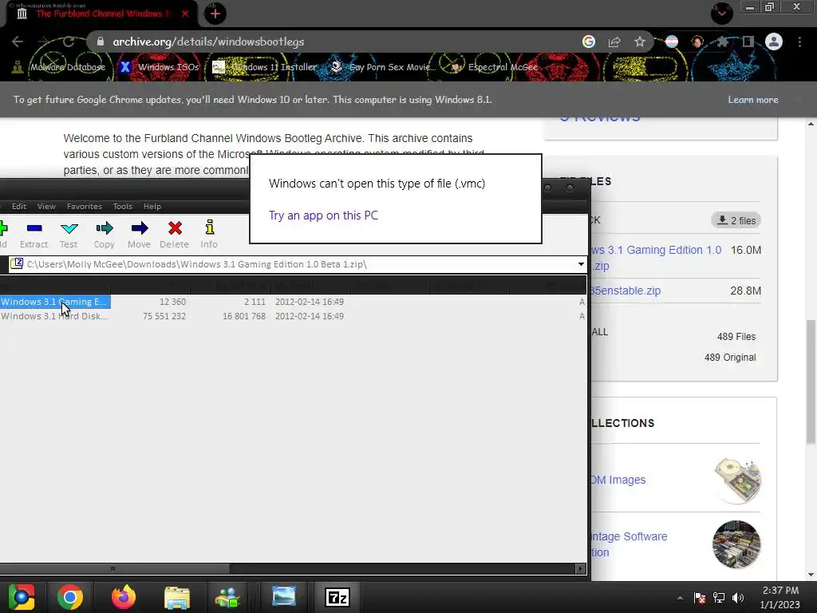Open Espectral McGee bookmark
Screen dimensions: 817x613
tap(494, 67)
